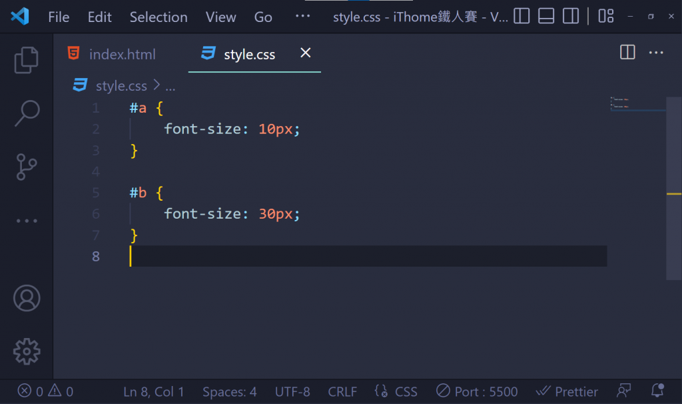This screenshot has height=404, width=682.
Task: Open the Source Control view
Action: (27, 167)
